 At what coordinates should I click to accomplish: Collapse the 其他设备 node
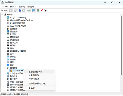tap(5, 68)
